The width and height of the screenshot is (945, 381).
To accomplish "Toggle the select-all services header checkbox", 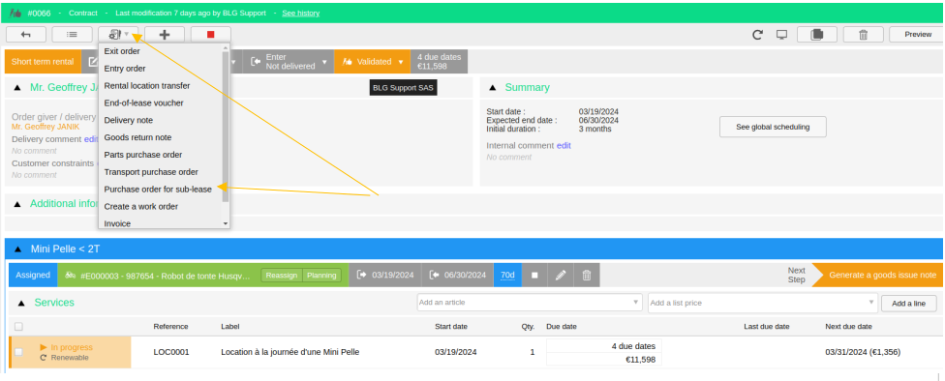I will pos(18,326).
